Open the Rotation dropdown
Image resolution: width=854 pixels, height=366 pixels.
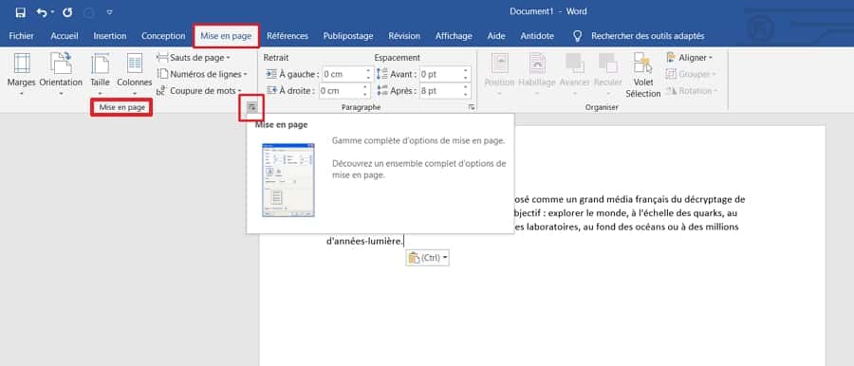click(692, 90)
